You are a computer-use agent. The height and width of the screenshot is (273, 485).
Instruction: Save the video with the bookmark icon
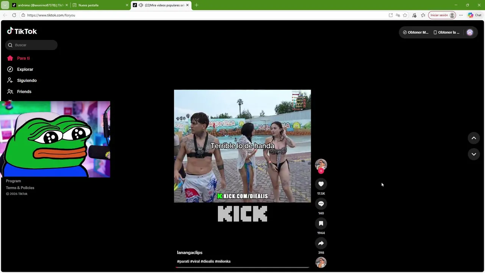point(321,223)
